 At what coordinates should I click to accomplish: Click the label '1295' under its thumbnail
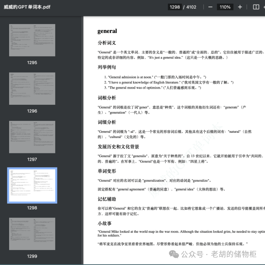pyautogui.click(x=32, y=62)
